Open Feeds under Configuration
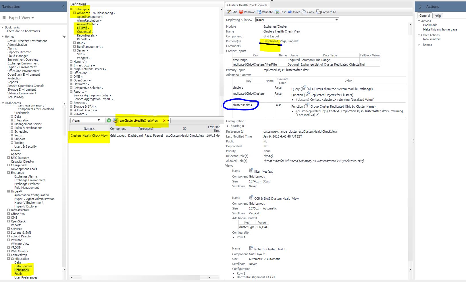This screenshot has height=282, width=466. (18, 274)
